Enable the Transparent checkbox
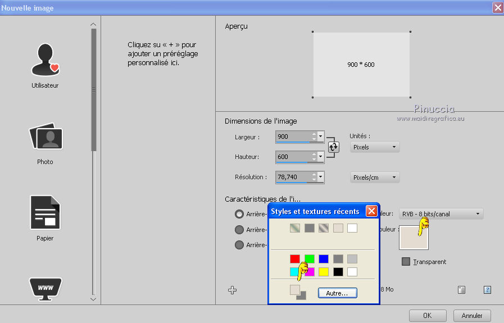 coord(406,262)
